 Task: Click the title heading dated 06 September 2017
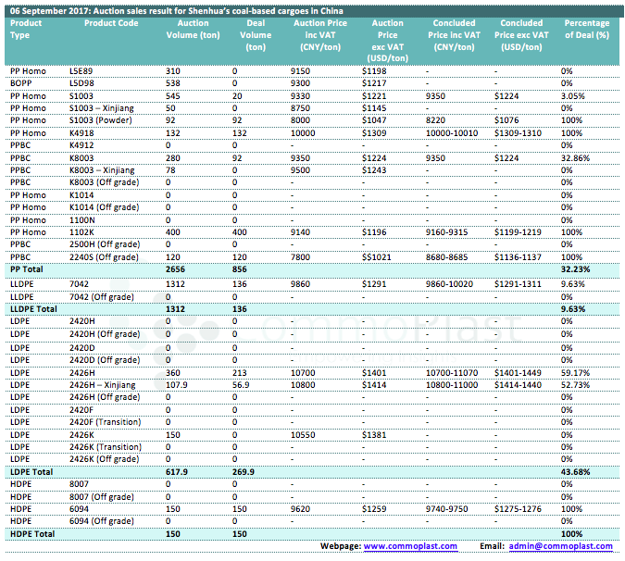(x=181, y=7)
